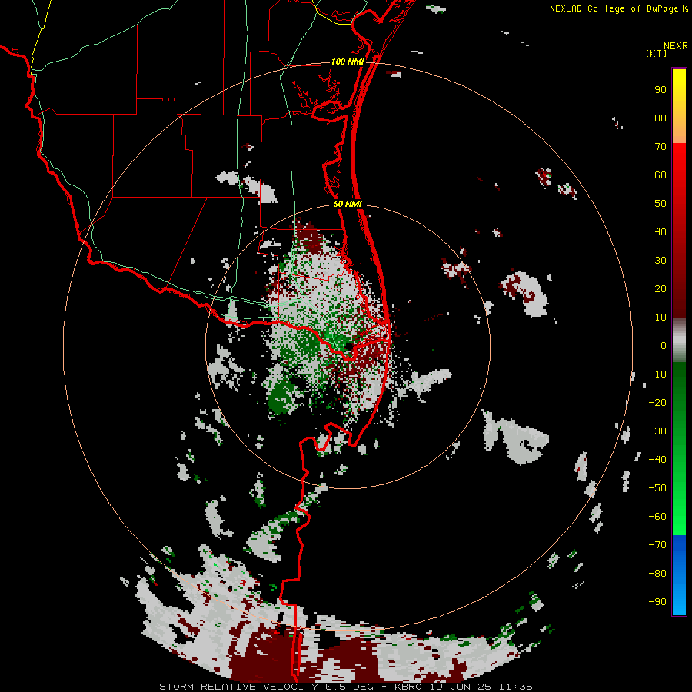Click the 90 value on the velocity scale

(x=660, y=90)
